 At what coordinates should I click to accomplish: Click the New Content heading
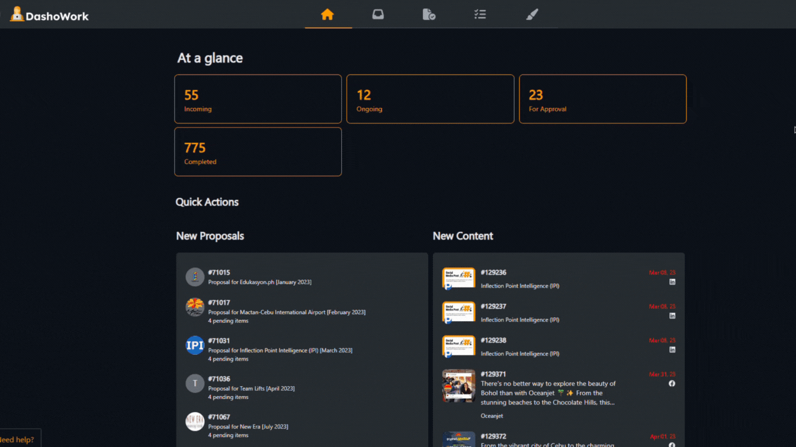click(x=463, y=236)
